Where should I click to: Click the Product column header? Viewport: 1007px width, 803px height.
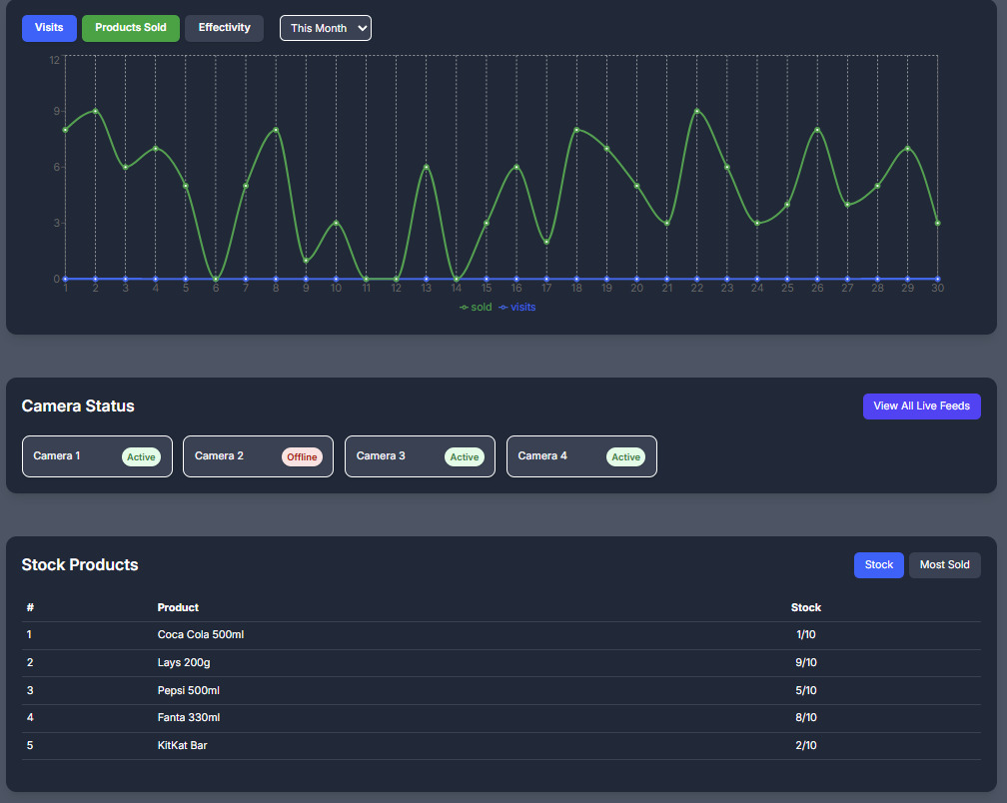(x=178, y=607)
